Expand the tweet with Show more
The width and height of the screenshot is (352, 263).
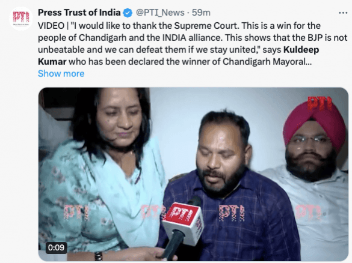tap(61, 74)
